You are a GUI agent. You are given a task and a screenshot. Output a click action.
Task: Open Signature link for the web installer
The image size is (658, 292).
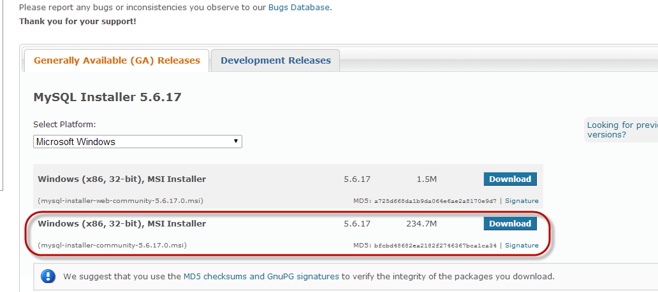(x=522, y=201)
